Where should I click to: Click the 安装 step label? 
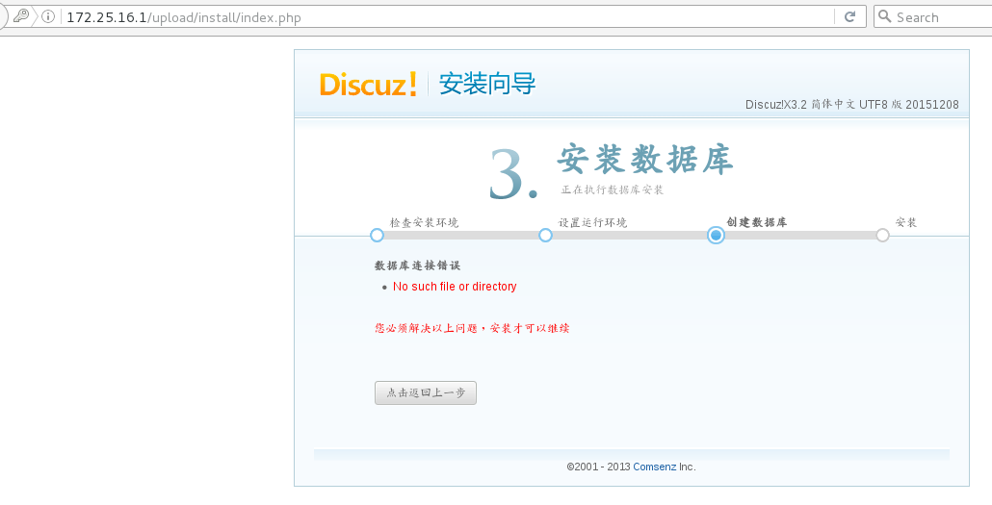pyautogui.click(x=906, y=222)
